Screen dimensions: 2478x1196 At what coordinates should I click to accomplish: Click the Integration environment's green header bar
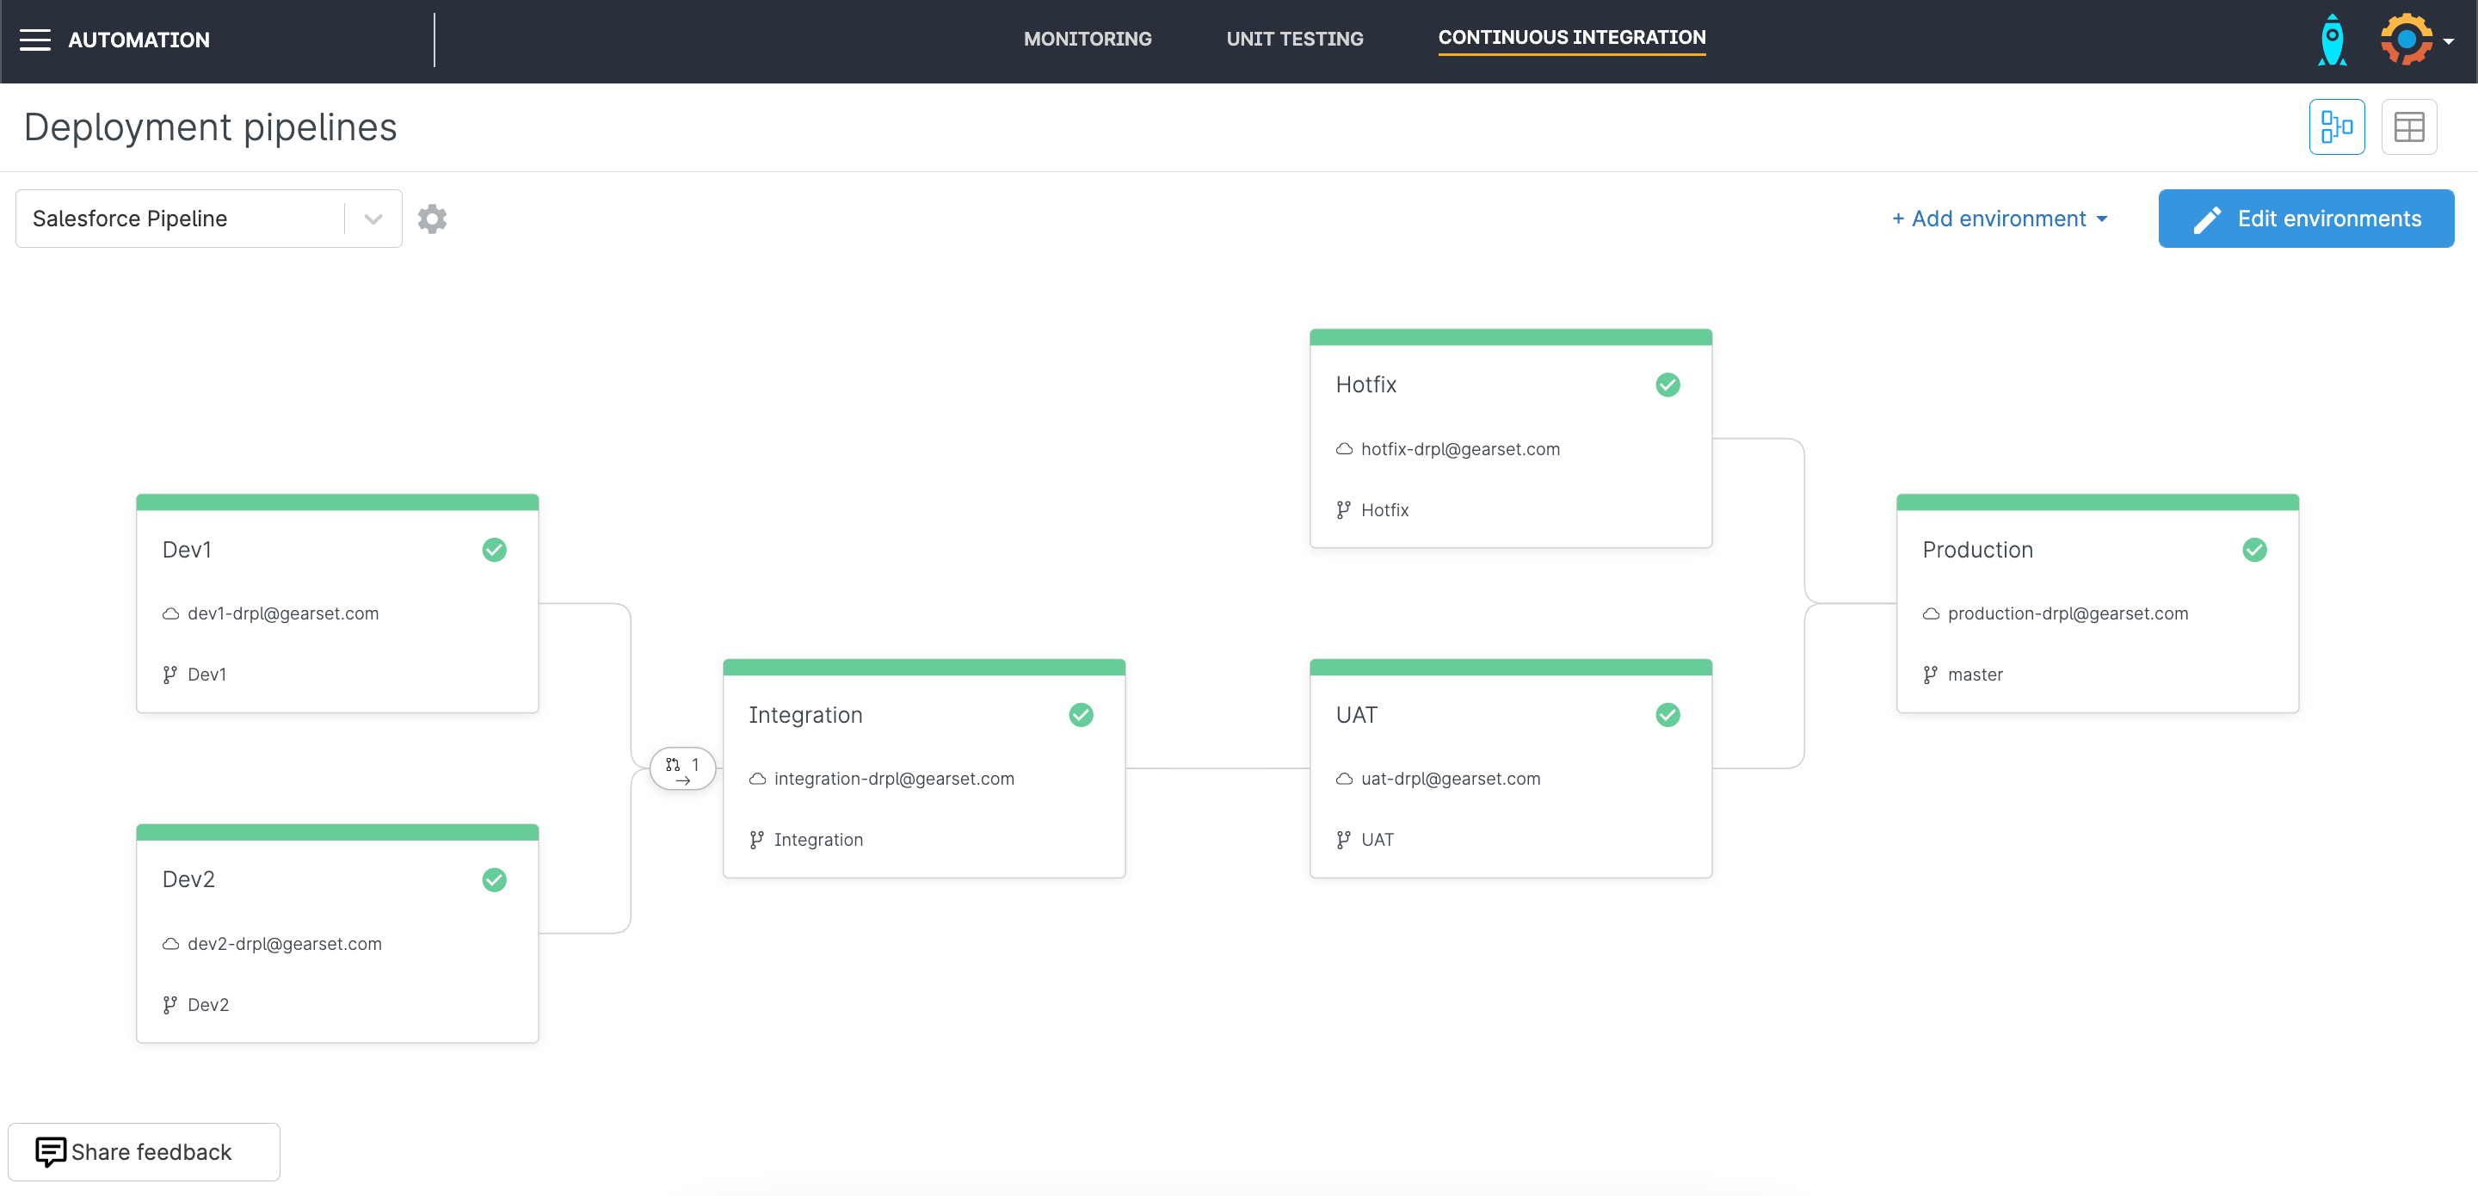click(923, 667)
